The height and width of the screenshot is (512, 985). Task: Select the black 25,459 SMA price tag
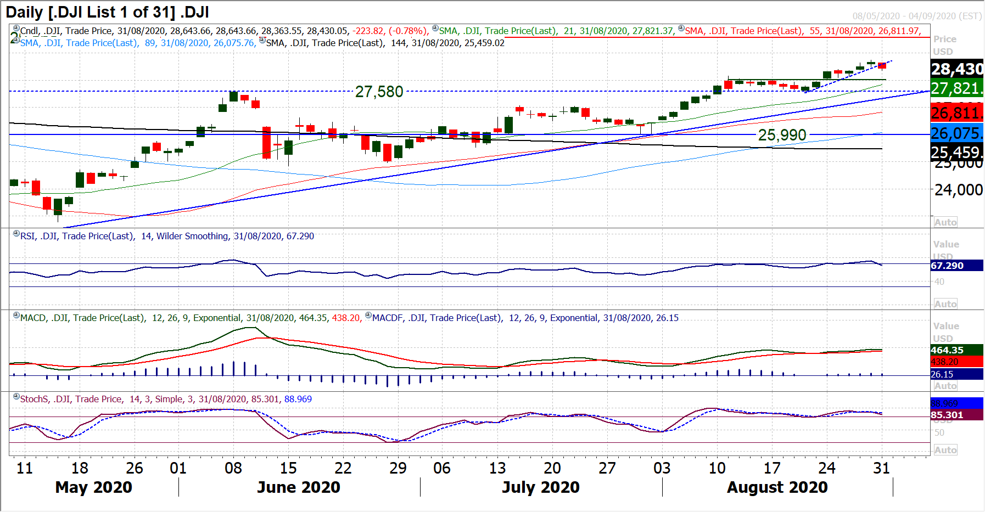tap(957, 152)
